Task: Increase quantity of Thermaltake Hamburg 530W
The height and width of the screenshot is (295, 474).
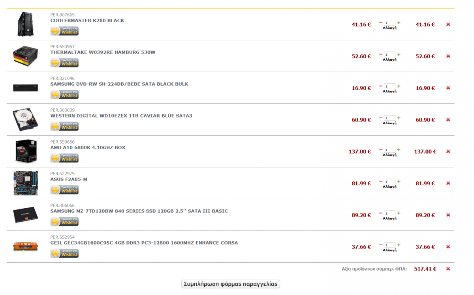Action: (x=399, y=54)
